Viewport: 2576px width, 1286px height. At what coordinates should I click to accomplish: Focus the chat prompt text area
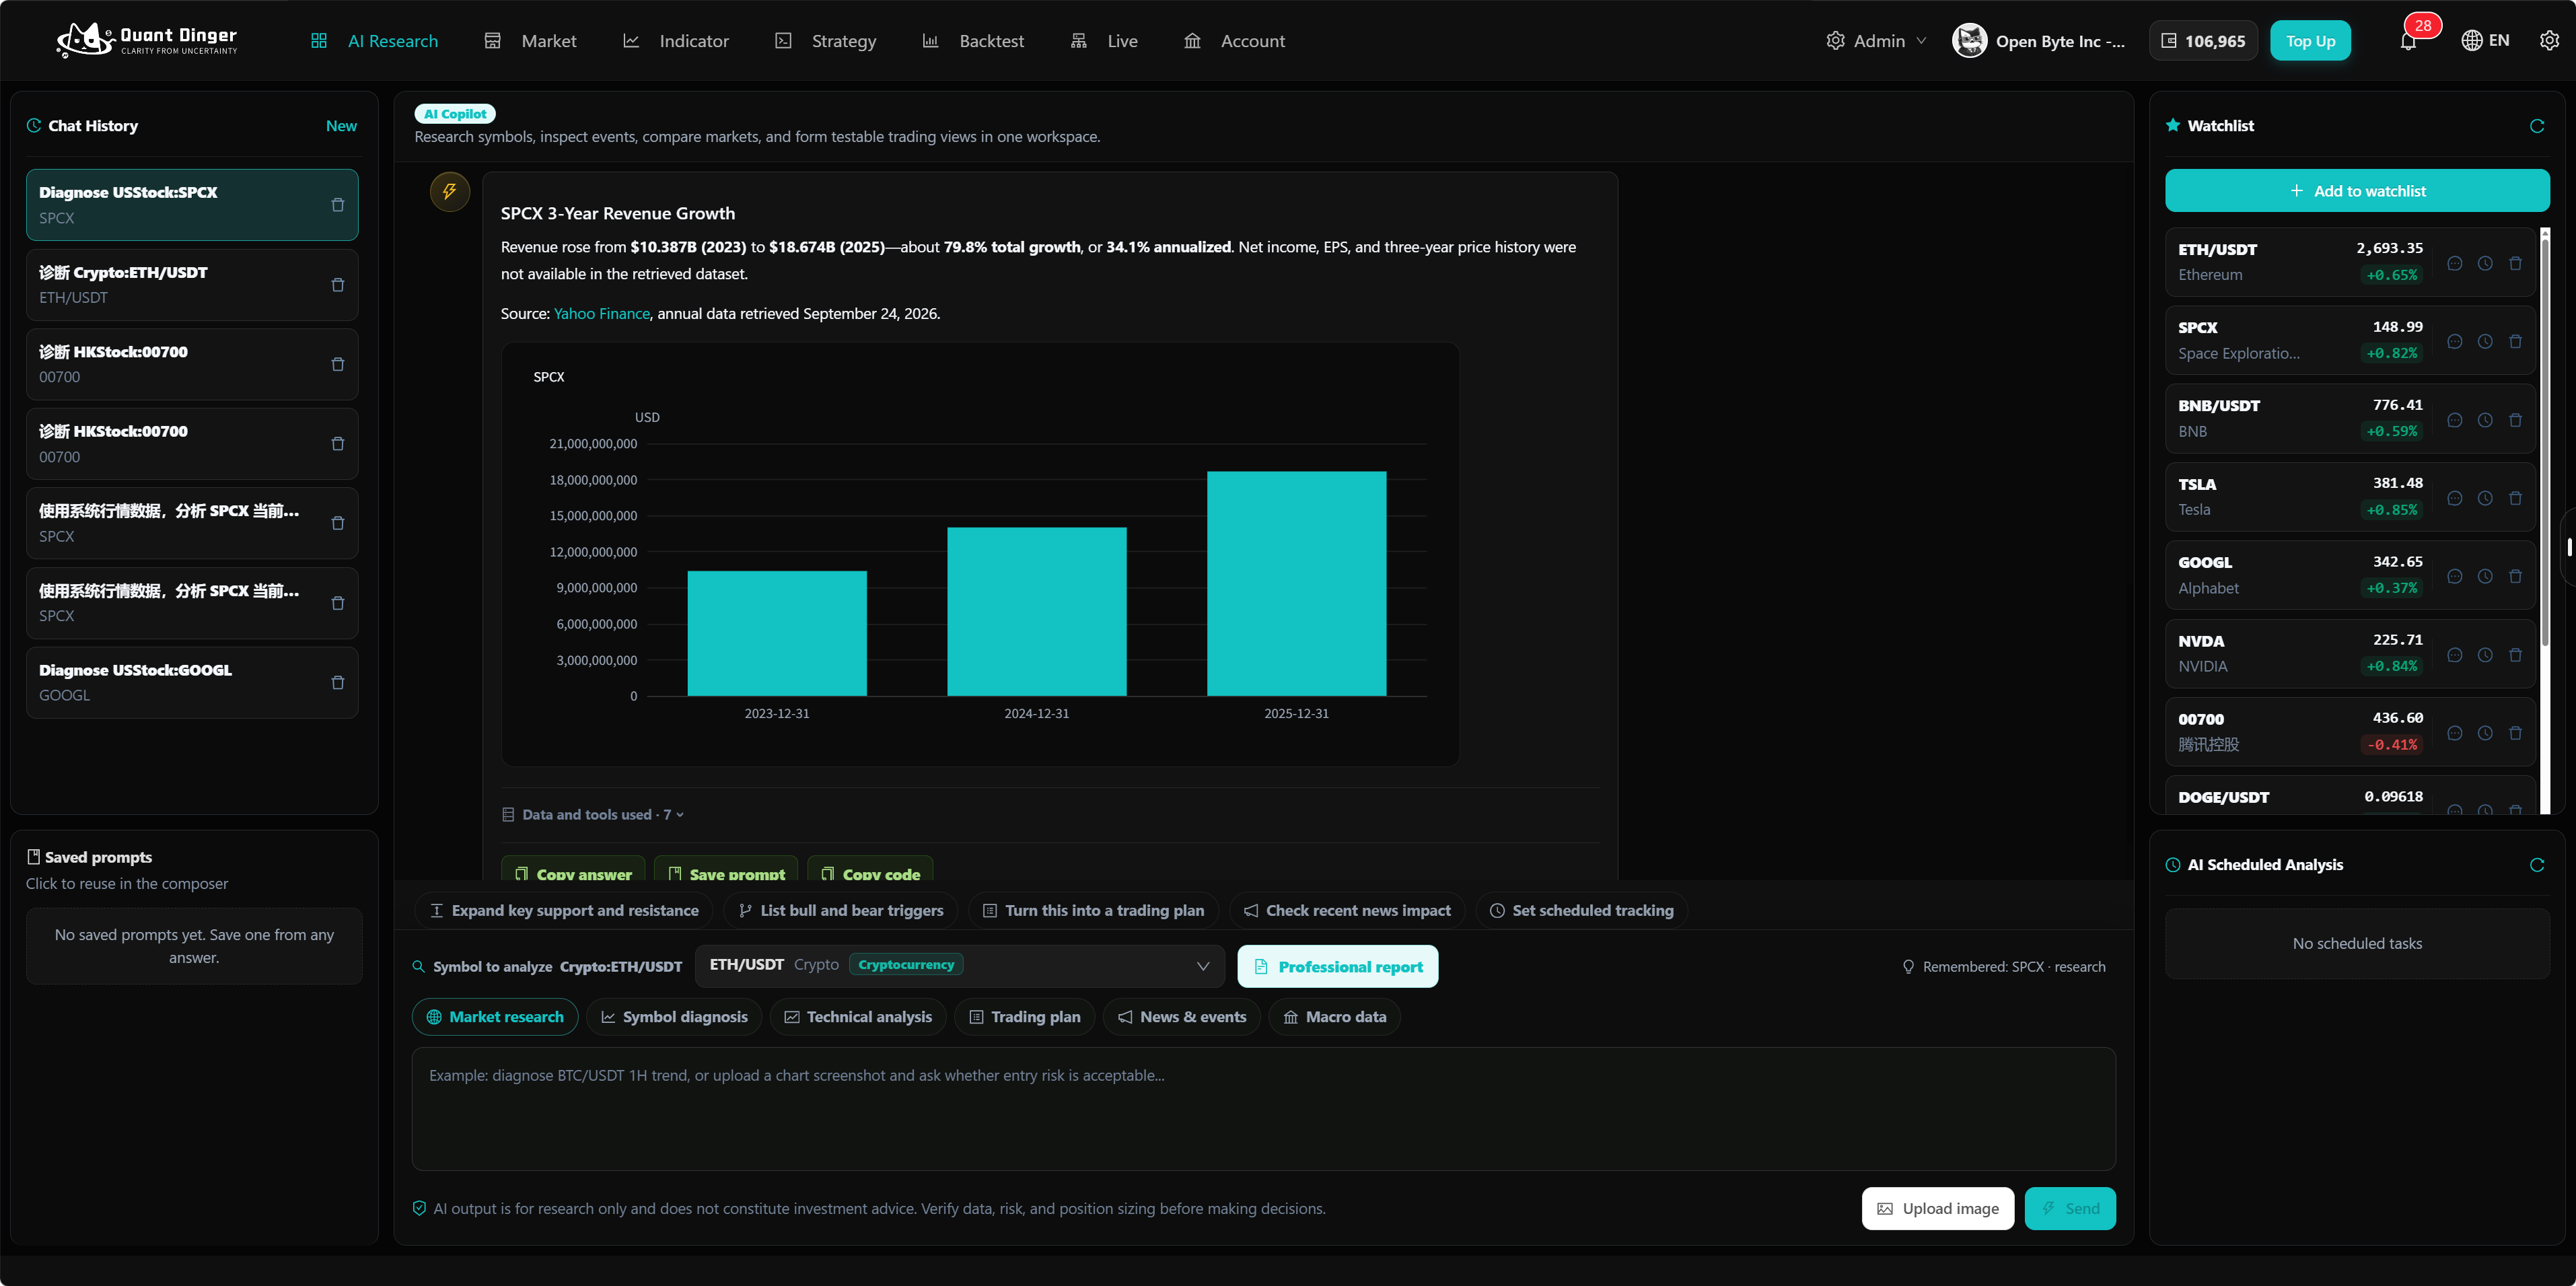pos(1263,1109)
